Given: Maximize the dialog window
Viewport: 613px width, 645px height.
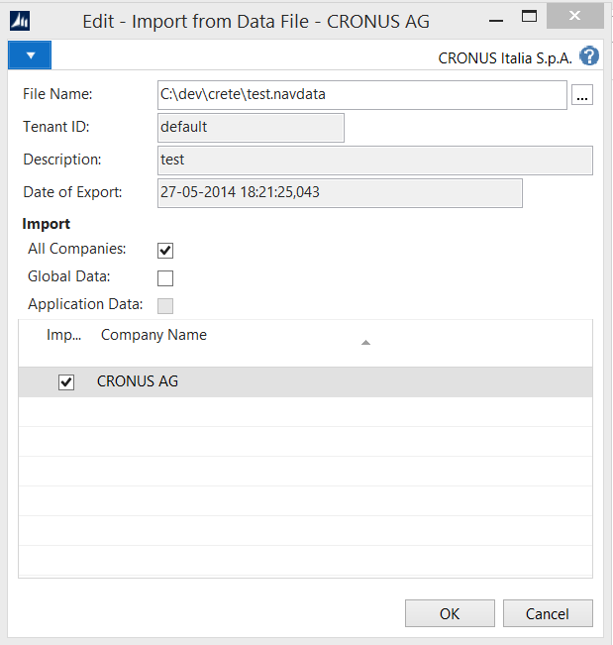Looking at the screenshot, I should click(530, 17).
